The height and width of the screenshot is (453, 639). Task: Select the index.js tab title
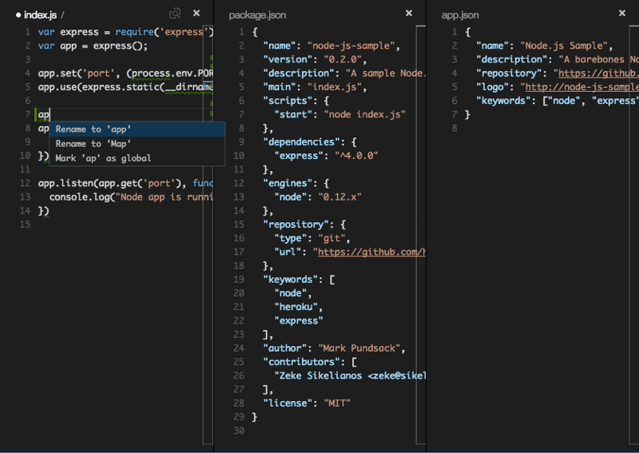click(x=42, y=15)
